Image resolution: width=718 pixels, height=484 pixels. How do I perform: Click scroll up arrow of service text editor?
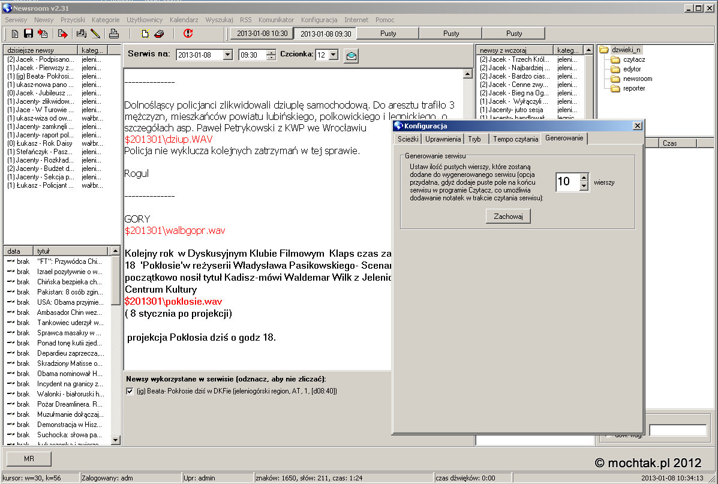pos(467,74)
